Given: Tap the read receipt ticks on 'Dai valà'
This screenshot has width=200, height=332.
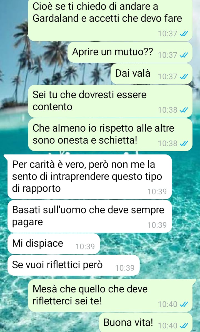Looking at the screenshot, I should coord(184,76).
